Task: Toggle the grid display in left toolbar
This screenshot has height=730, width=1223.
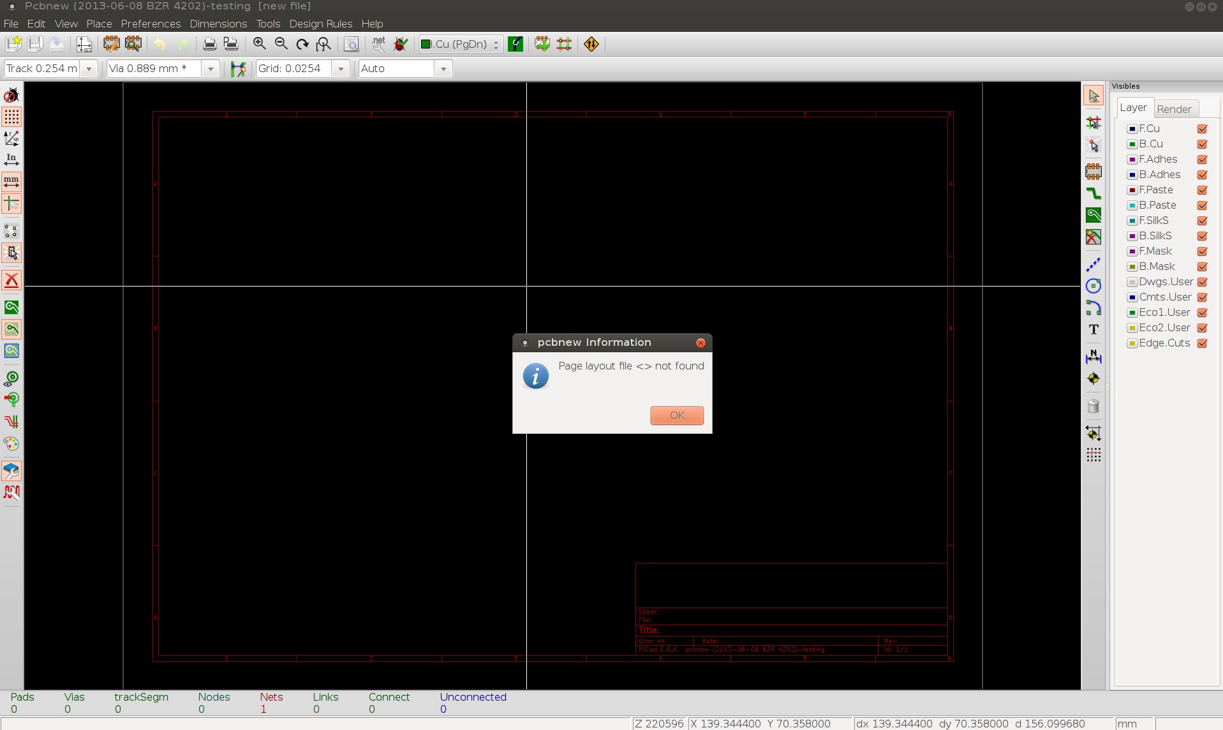Action: click(x=11, y=117)
